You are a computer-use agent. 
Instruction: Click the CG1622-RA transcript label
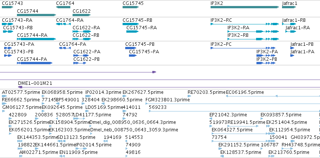point(86,28)
